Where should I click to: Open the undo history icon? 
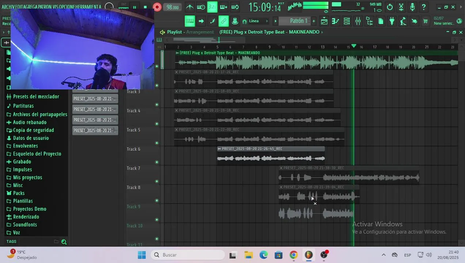pos(390,7)
